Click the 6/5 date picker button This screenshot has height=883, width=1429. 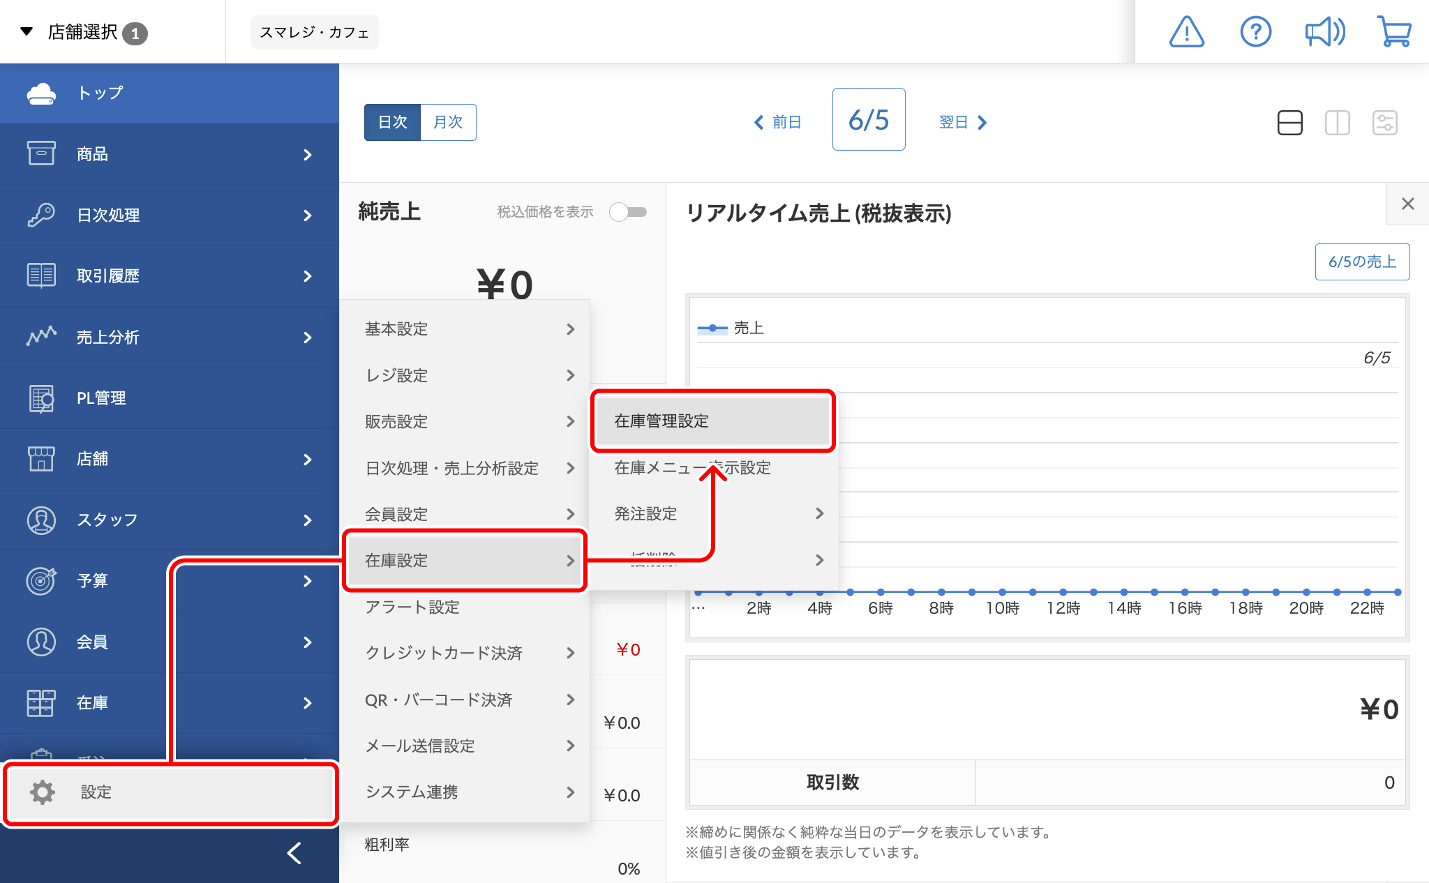869,119
